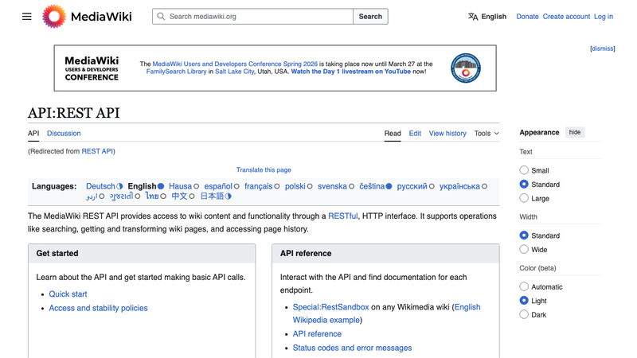Screen dimensions: 637x358
Task: Switch language to 中文
Action: click(x=179, y=197)
